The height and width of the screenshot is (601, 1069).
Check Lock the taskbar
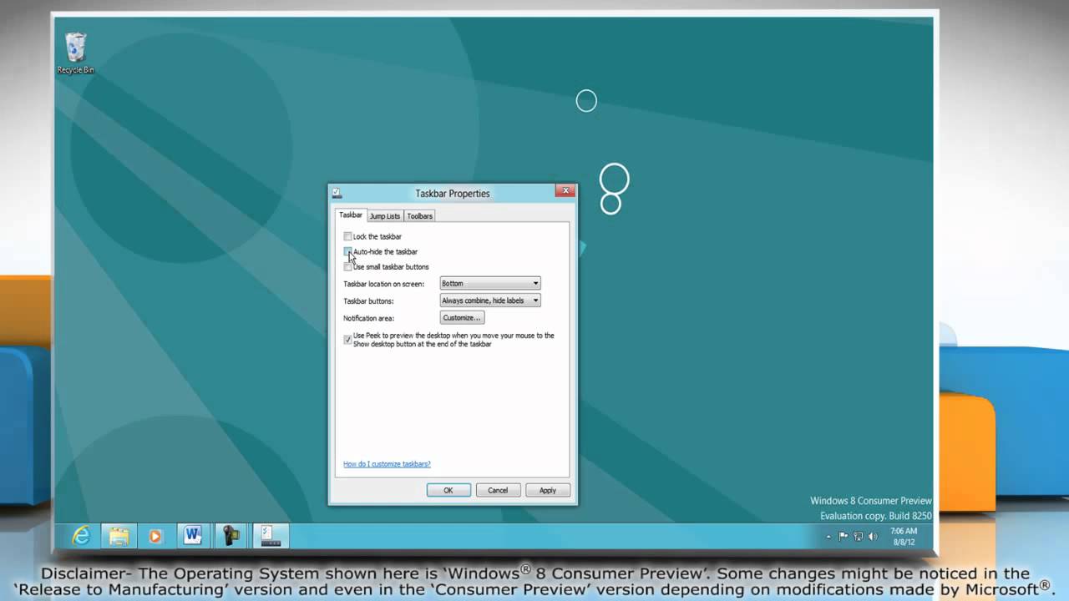coord(347,236)
